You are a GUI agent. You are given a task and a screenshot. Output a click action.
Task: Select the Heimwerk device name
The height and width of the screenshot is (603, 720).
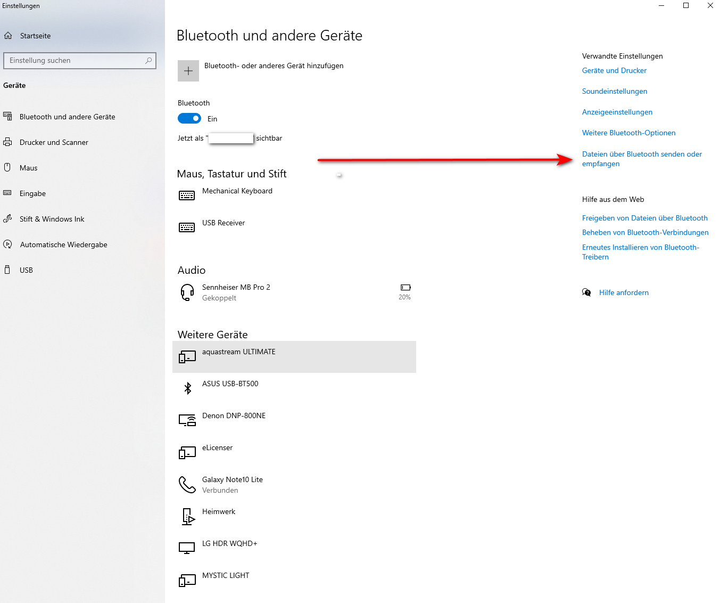(218, 511)
